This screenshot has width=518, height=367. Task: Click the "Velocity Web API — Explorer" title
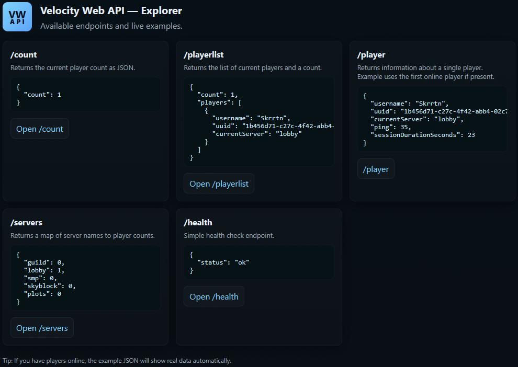(111, 10)
